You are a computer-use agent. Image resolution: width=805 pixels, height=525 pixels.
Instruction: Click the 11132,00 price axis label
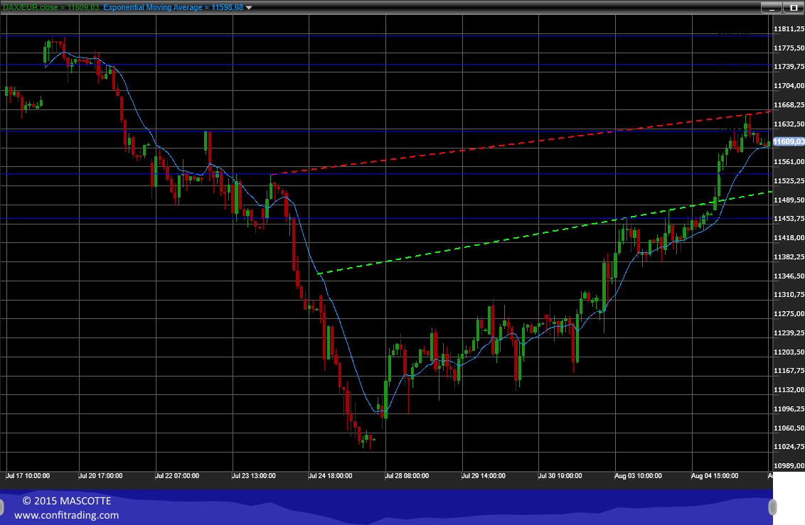point(789,390)
